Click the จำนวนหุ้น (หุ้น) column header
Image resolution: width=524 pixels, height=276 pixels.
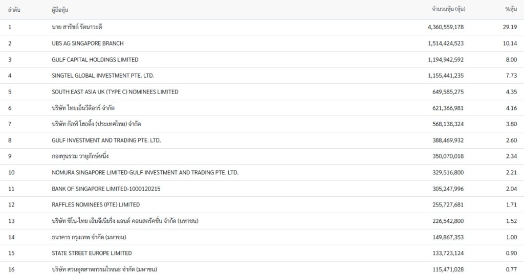[448, 9]
